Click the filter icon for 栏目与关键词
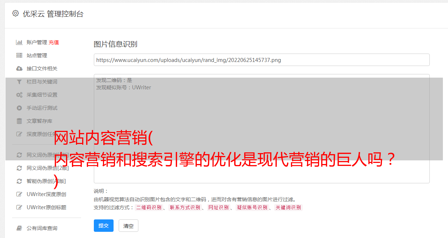This screenshot has height=238, width=448. coord(19,82)
